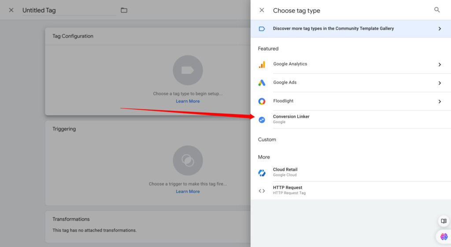Open search in Choose tag type panel
This screenshot has width=451, height=247.
pos(437,10)
